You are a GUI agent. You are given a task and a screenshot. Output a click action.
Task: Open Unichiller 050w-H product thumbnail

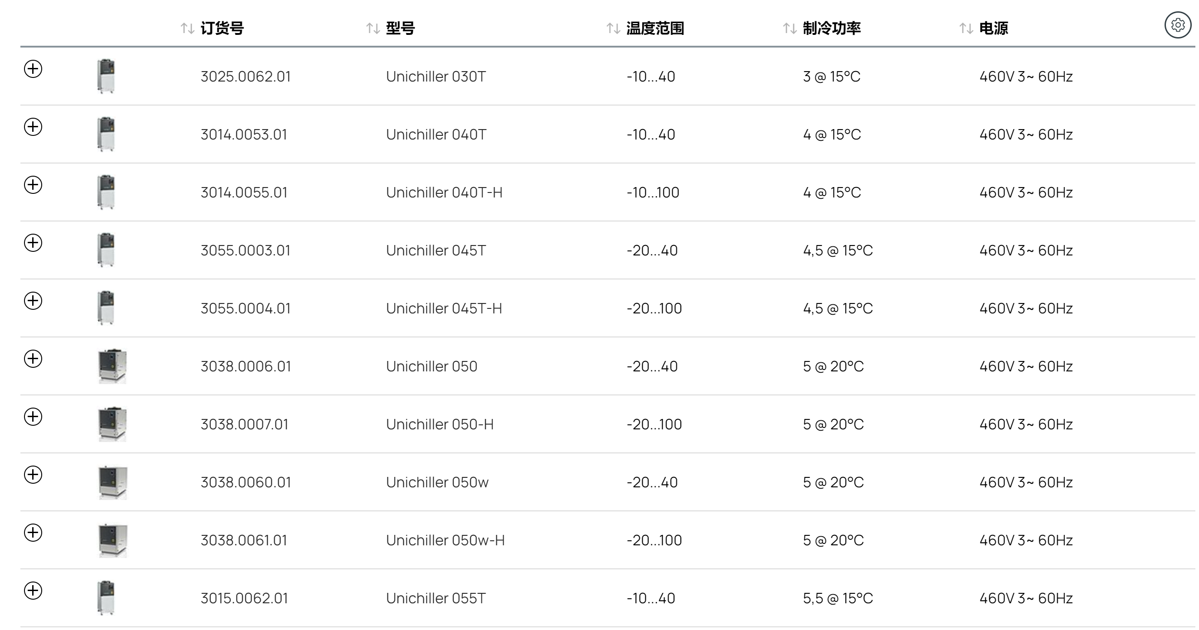tap(112, 540)
